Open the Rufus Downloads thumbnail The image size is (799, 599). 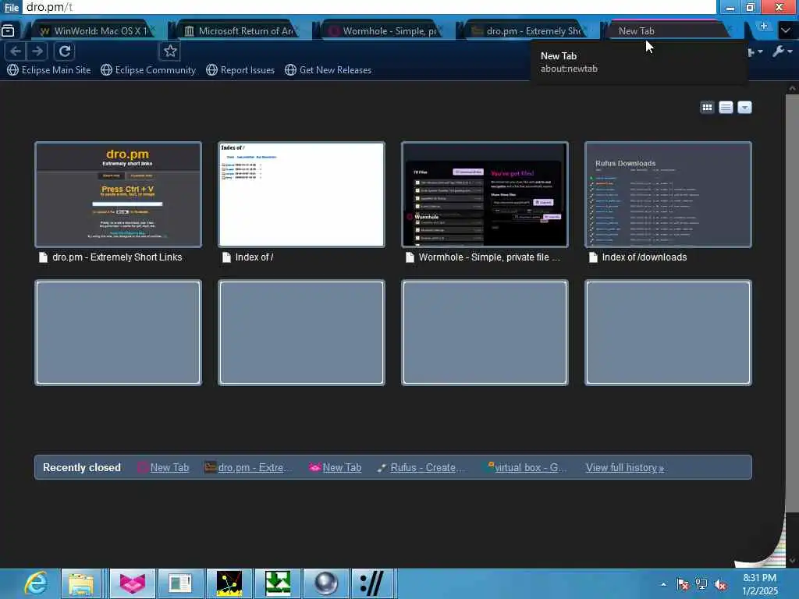point(668,194)
